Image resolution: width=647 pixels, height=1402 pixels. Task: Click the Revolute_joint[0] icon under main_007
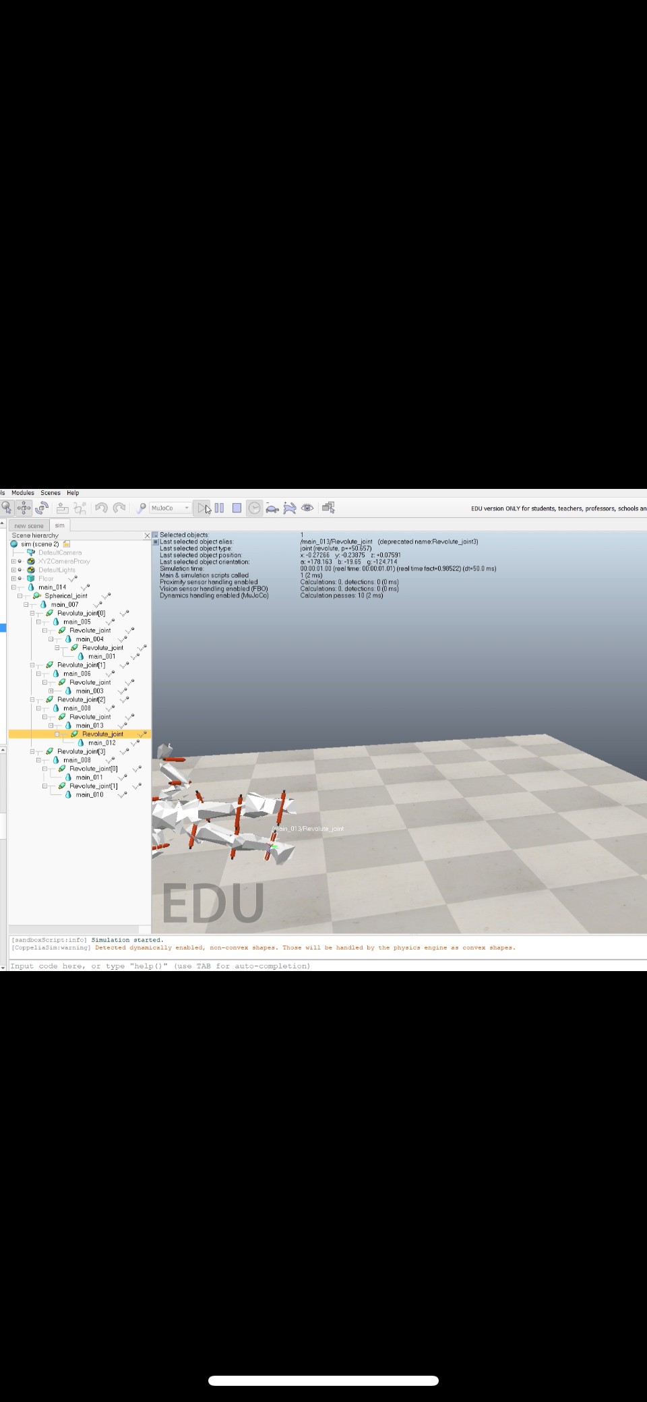point(50,613)
